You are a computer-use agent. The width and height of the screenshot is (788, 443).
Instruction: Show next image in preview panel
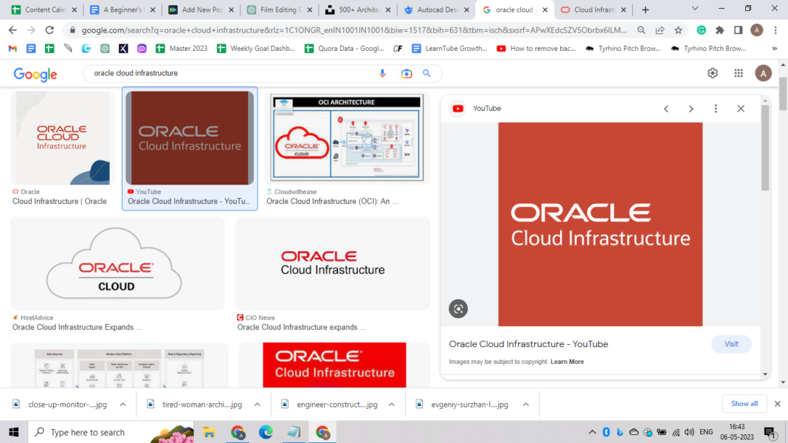point(691,109)
